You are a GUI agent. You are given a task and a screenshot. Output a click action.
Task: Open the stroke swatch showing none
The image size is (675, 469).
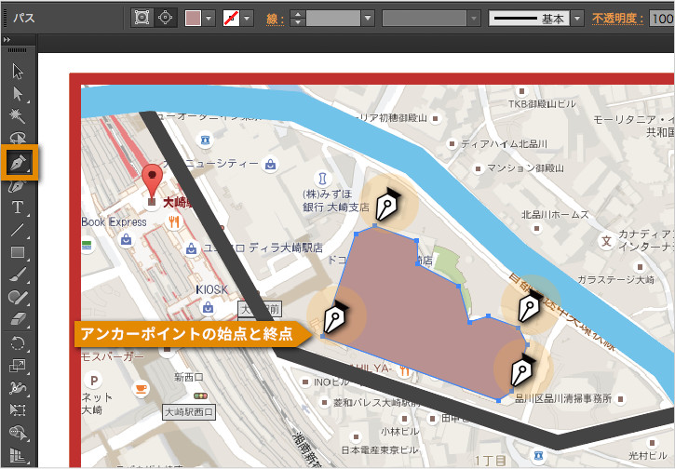click(x=231, y=19)
